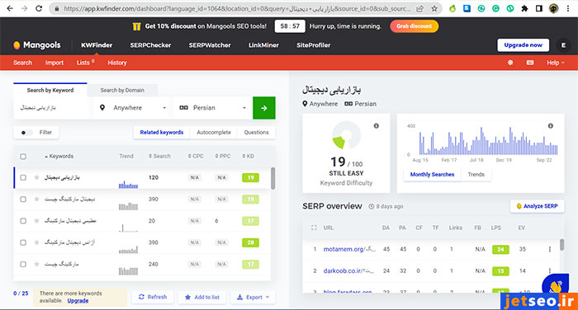Image resolution: width=578 pixels, height=310 pixels.
Task: Sort by the Search column header
Action: click(159, 156)
